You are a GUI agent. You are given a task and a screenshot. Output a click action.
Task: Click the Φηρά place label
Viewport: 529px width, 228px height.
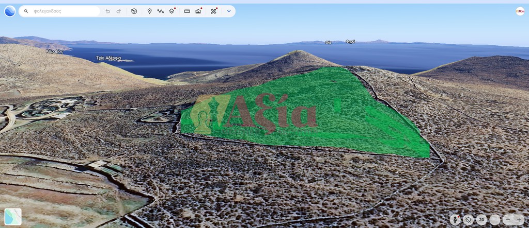pos(350,42)
